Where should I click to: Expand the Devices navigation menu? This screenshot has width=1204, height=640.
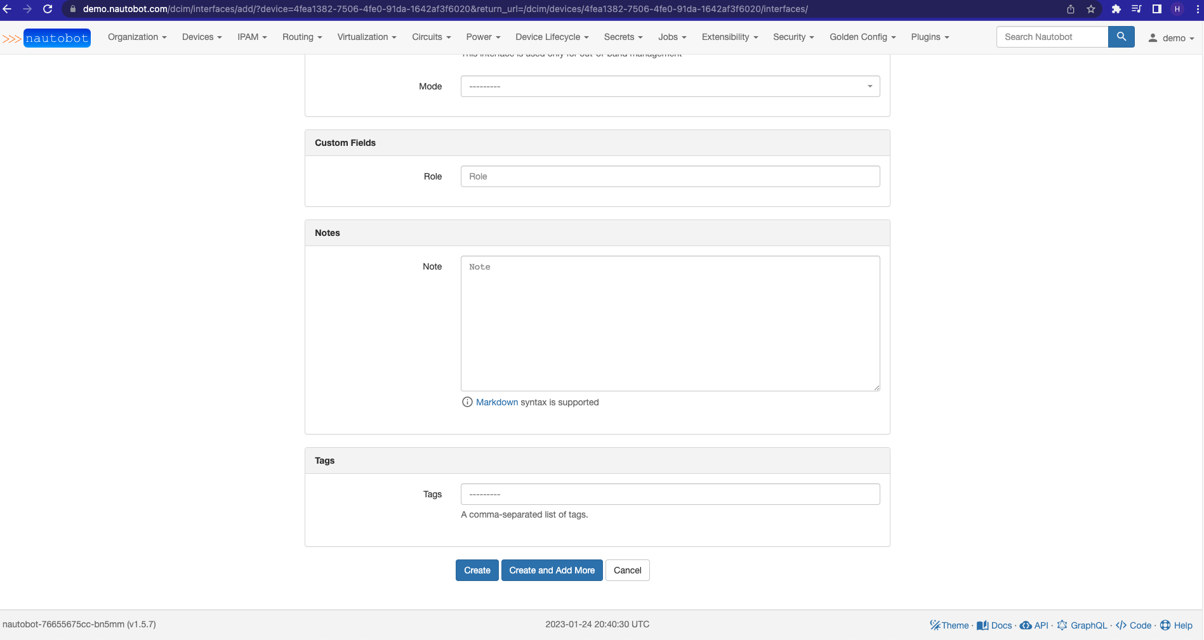point(202,37)
